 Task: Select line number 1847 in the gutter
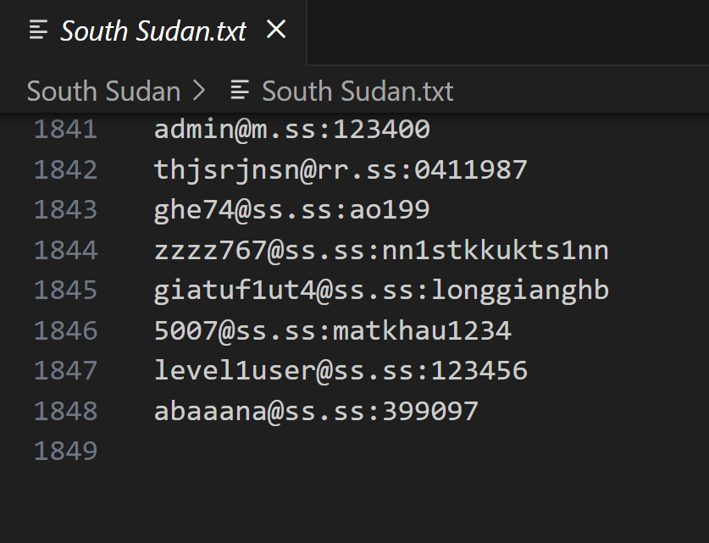(x=65, y=371)
